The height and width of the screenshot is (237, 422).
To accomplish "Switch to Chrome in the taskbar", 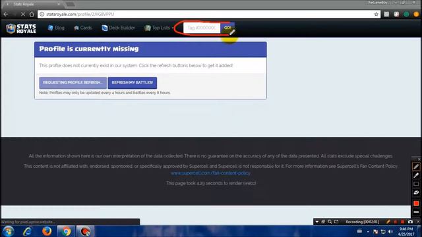I will 66,231.
